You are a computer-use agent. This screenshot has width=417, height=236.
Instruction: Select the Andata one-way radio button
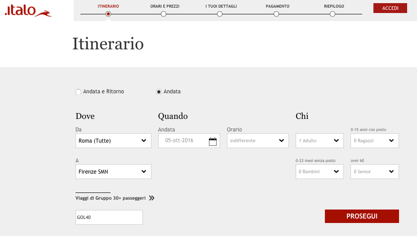coord(159,92)
